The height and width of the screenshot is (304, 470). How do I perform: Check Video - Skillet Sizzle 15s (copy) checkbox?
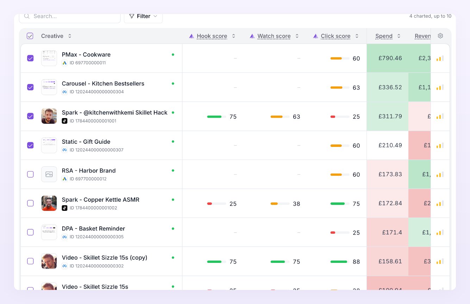pyautogui.click(x=30, y=261)
